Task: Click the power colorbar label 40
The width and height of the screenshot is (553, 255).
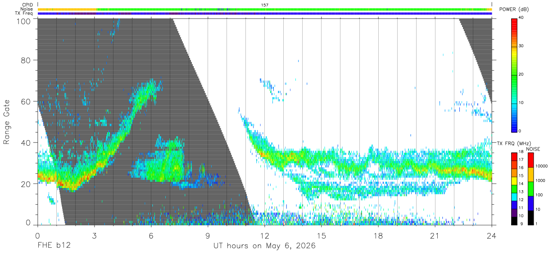Action: (x=522, y=18)
